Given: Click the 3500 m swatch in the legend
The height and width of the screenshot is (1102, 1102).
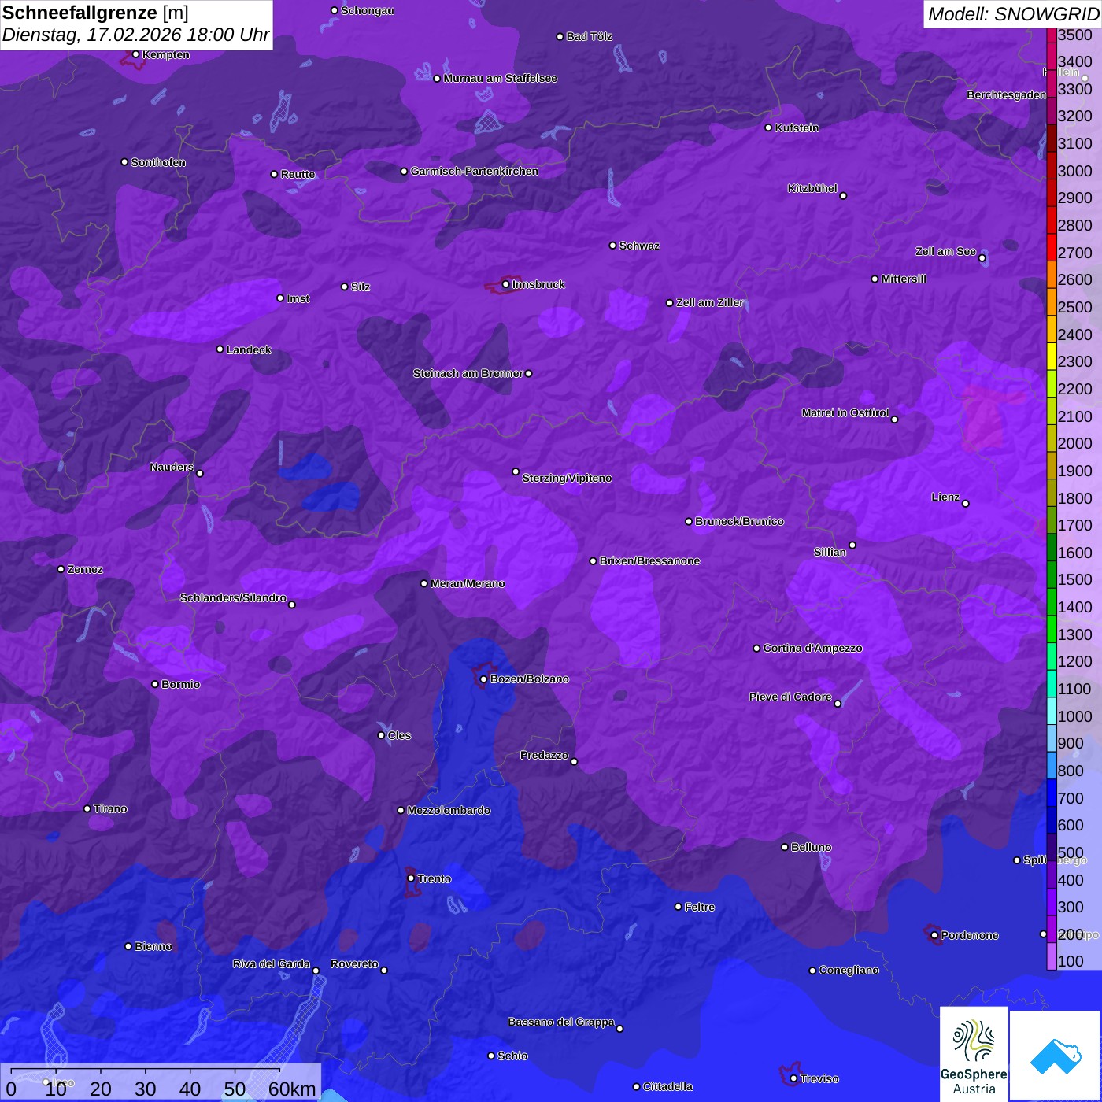Looking at the screenshot, I should 1052,35.
